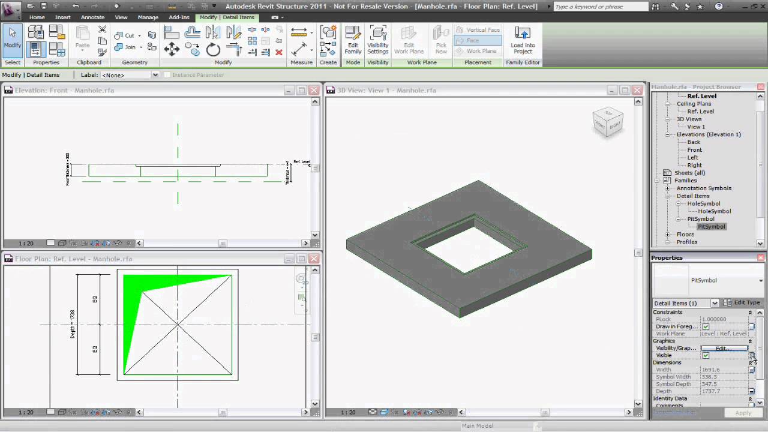768x432 pixels.
Task: Uncheck the Visible property checkbox
Action: 706,355
